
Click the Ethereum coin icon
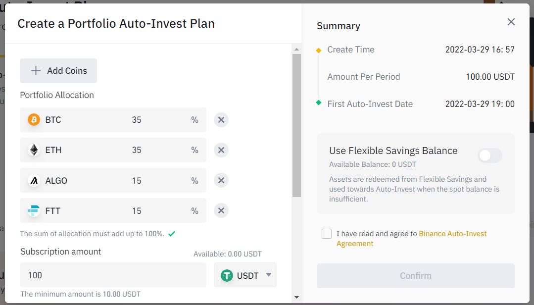click(x=34, y=150)
